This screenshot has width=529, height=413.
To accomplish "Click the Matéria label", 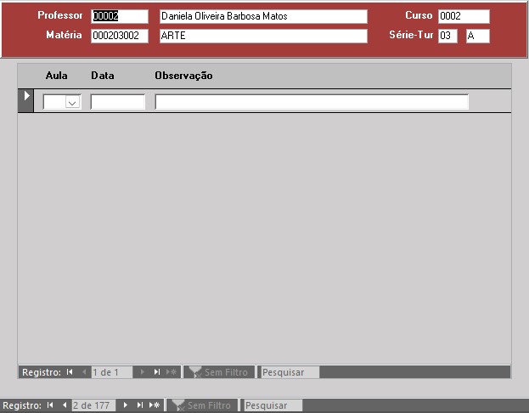I will pos(64,35).
